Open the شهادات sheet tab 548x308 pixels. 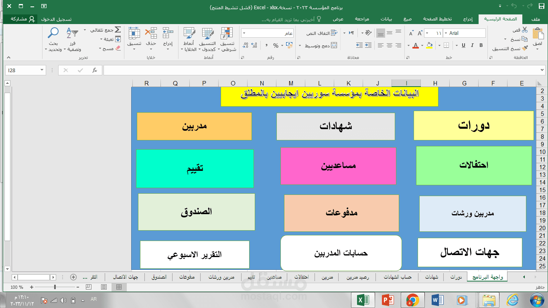[x=432, y=277]
